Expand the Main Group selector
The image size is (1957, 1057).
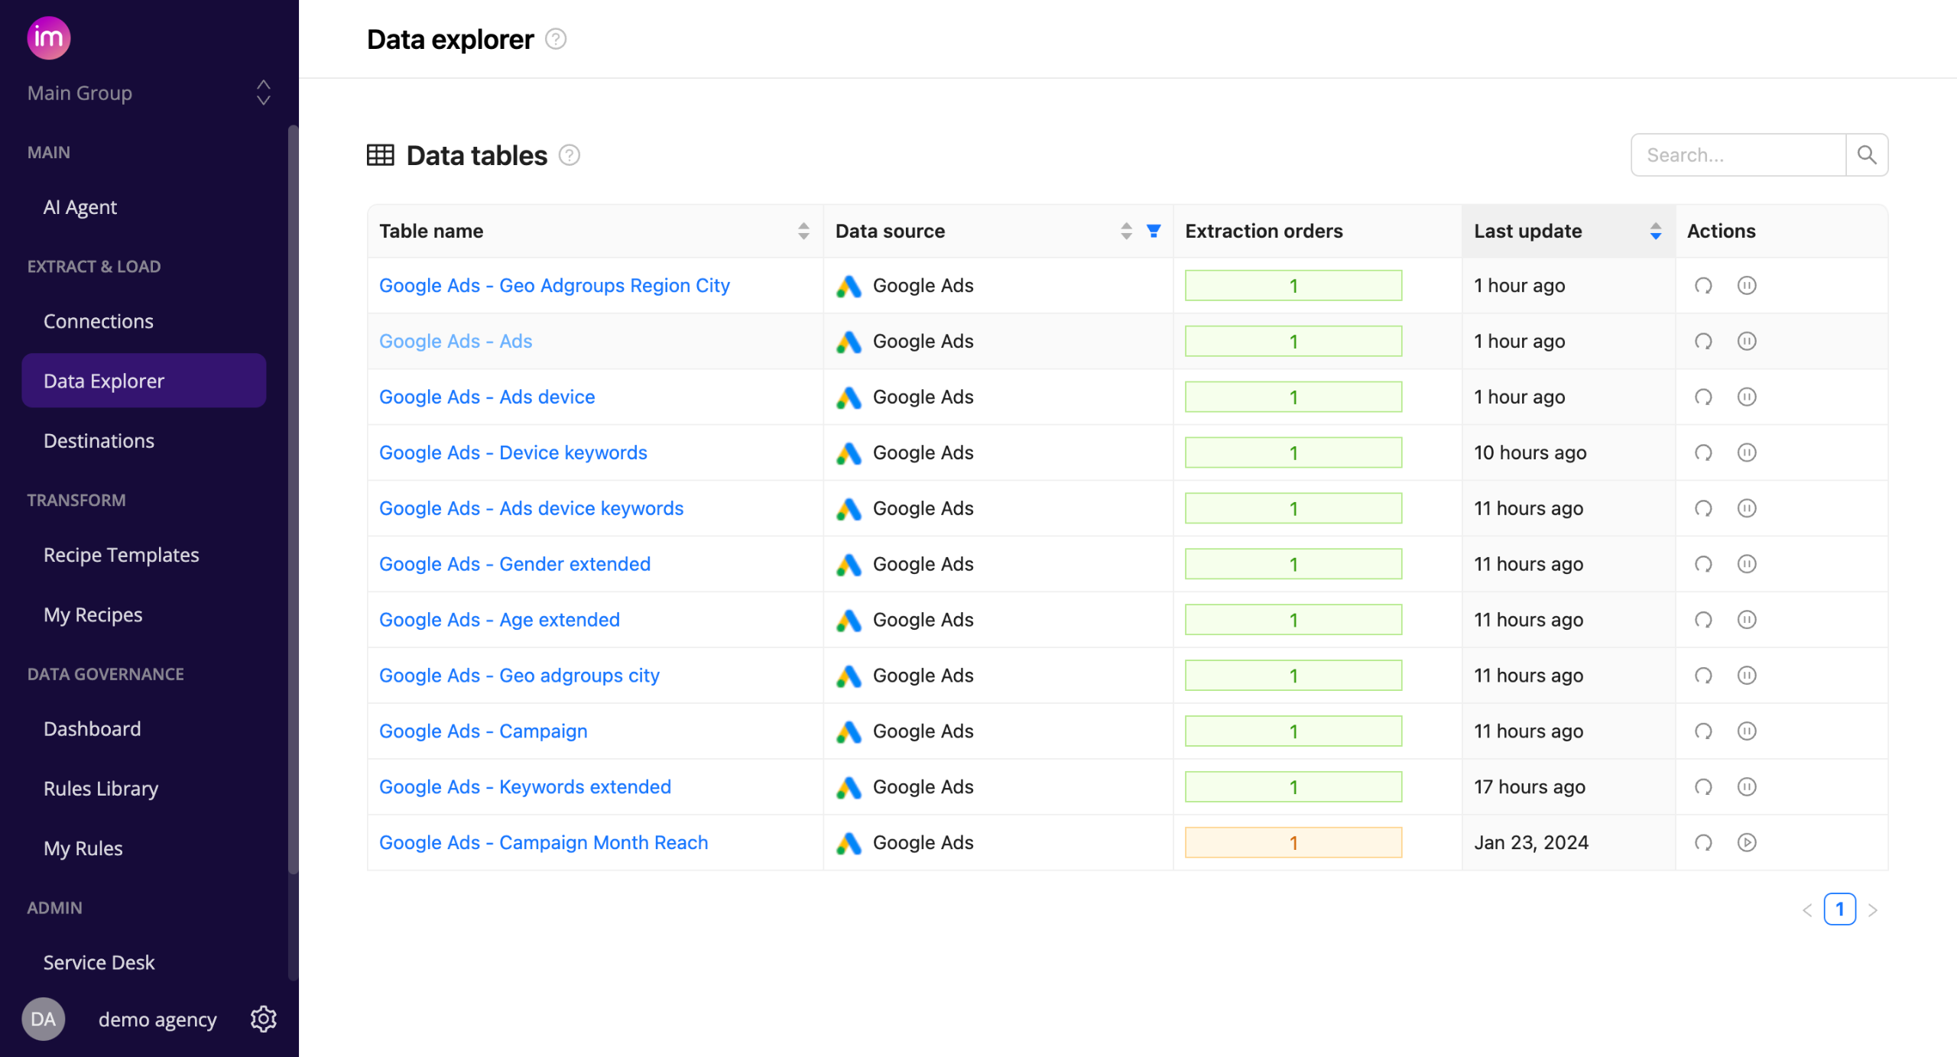coord(263,92)
